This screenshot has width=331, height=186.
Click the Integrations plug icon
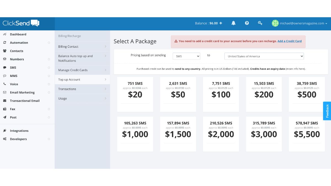[5, 131]
